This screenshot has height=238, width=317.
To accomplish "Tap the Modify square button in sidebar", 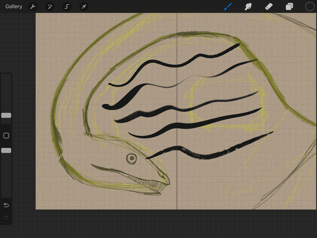I will pyautogui.click(x=6, y=136).
